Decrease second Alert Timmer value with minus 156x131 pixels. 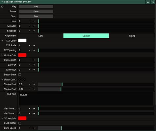(30, 114)
